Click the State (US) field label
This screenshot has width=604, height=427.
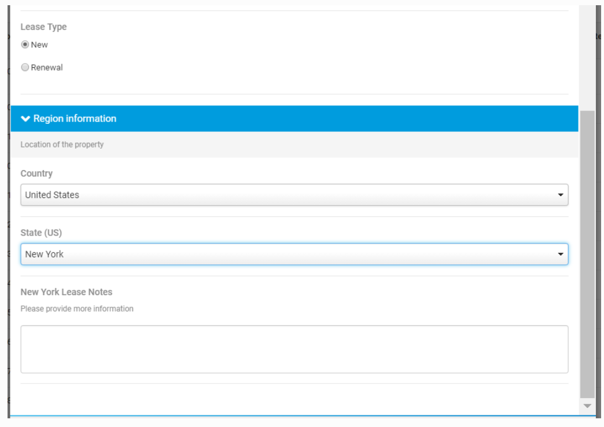click(x=41, y=233)
